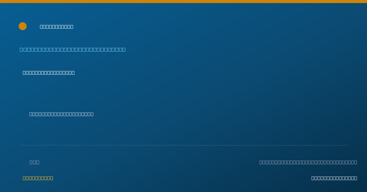367x192 pixels.
Task: Open the orange highlighted text link at bottom left
Action: coord(38,178)
